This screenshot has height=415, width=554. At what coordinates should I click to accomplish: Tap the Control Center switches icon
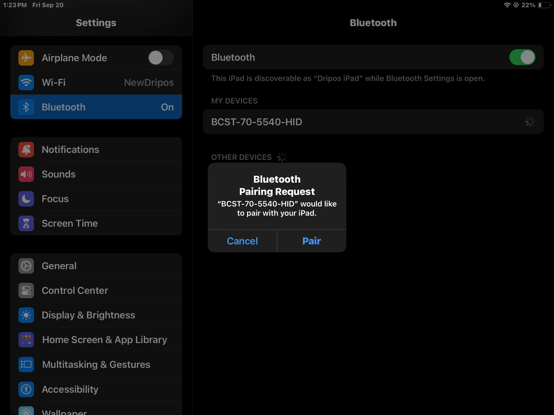(x=26, y=291)
